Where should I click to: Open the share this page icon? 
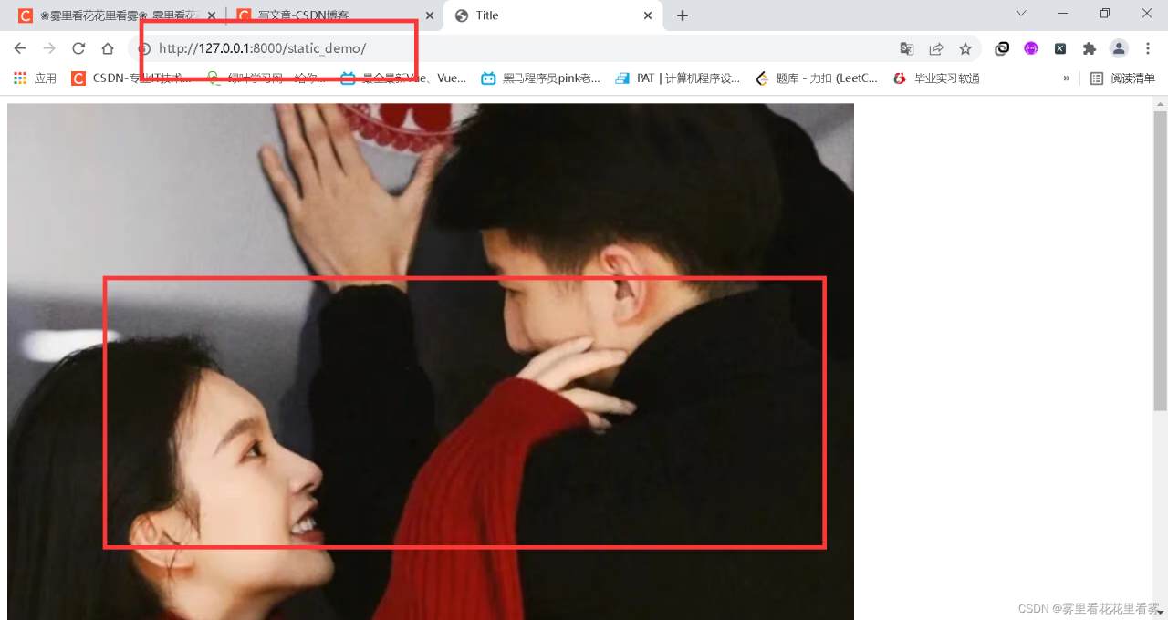(936, 48)
